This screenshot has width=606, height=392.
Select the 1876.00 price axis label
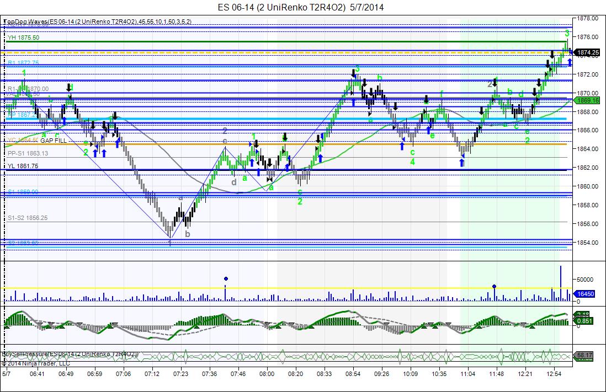point(588,37)
